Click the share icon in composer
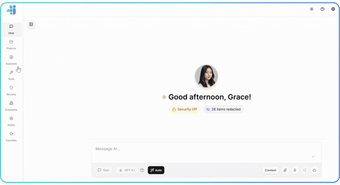The height and width of the screenshot is (185, 340). point(305,170)
